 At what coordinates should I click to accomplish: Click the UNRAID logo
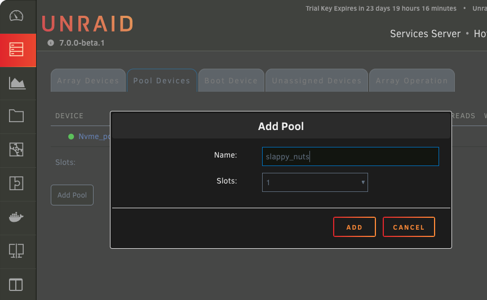click(87, 24)
